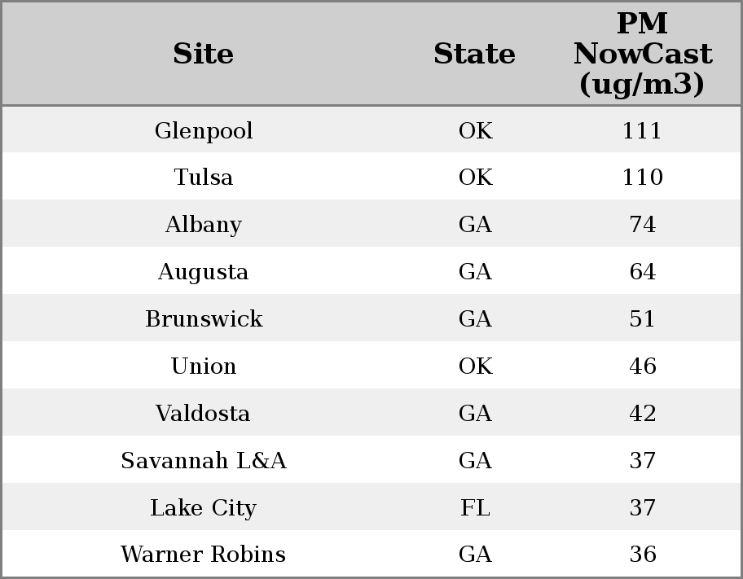743x579 pixels.
Task: Select the 111 PM NowCast value
Action: (x=642, y=131)
